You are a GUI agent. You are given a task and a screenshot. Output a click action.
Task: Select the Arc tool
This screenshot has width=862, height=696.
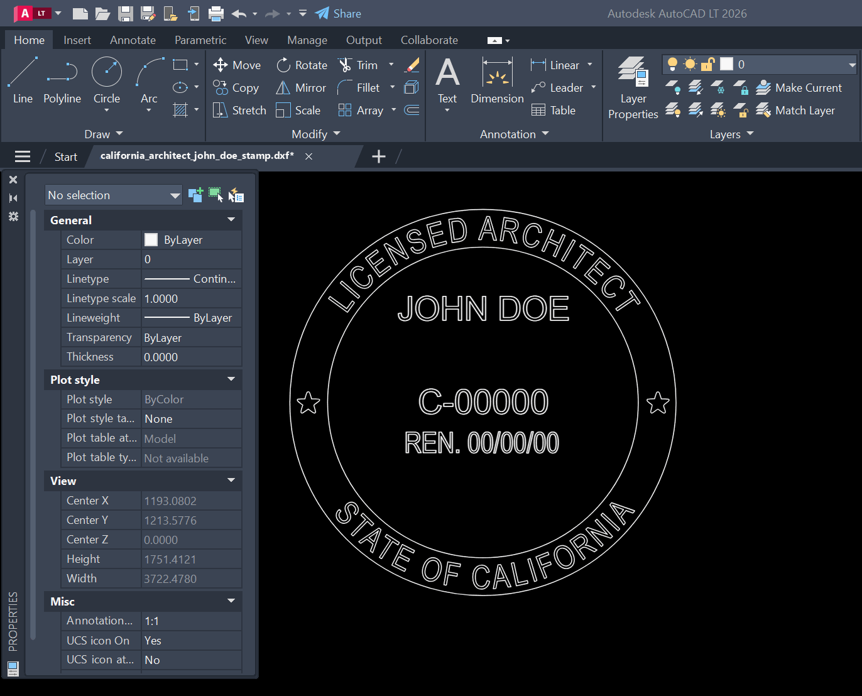150,80
